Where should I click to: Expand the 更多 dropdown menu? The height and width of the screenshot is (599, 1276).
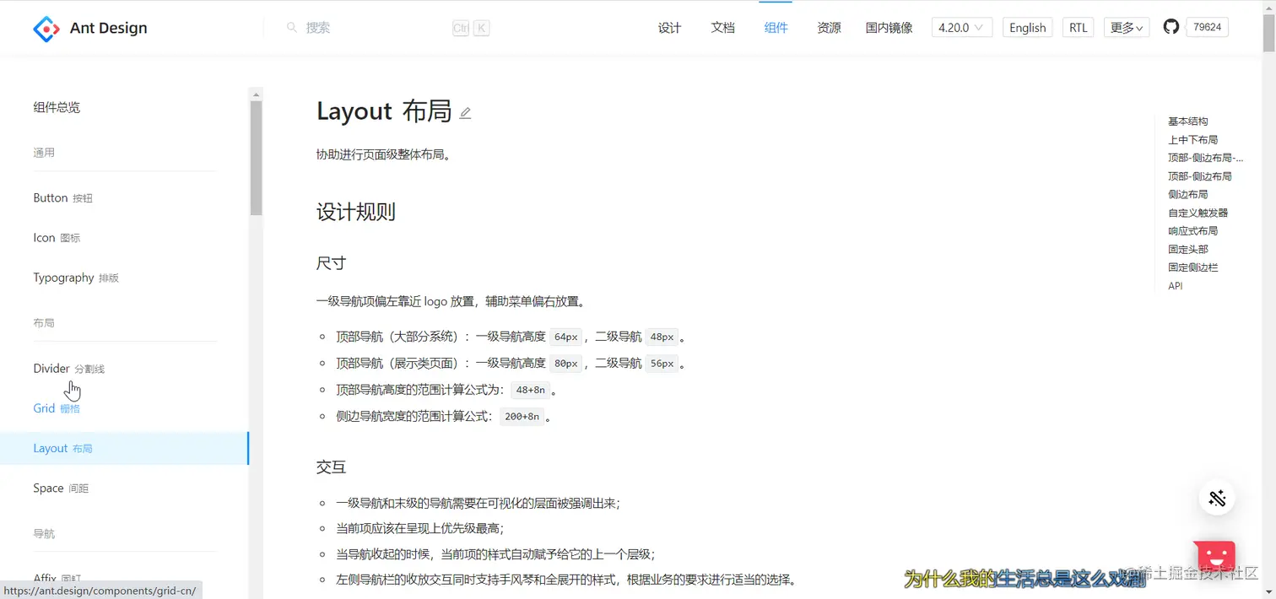click(1127, 28)
